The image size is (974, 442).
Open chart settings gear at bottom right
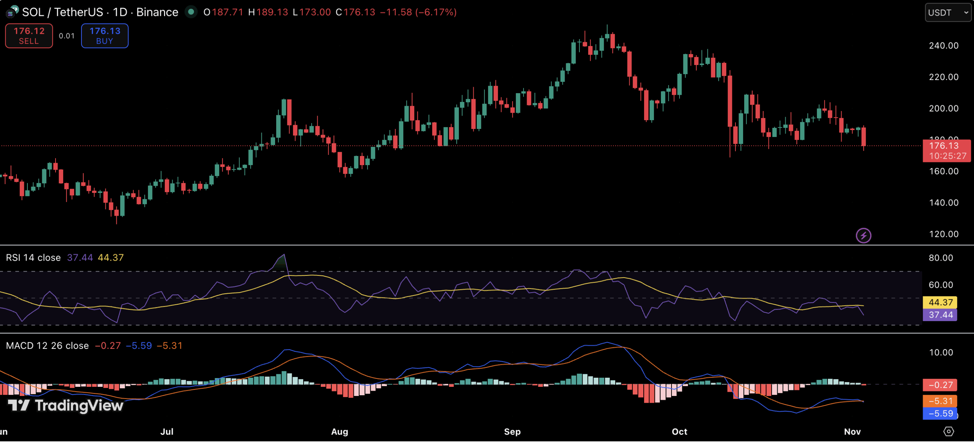click(949, 431)
